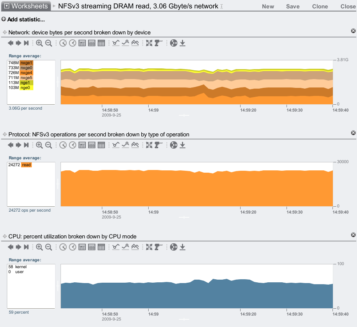Save the current worksheet
Image resolution: width=357 pixels, height=327 pixels.
(293, 6)
